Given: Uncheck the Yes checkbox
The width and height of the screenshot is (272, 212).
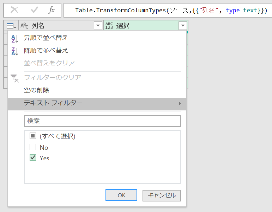Looking at the screenshot, I should pos(33,158).
